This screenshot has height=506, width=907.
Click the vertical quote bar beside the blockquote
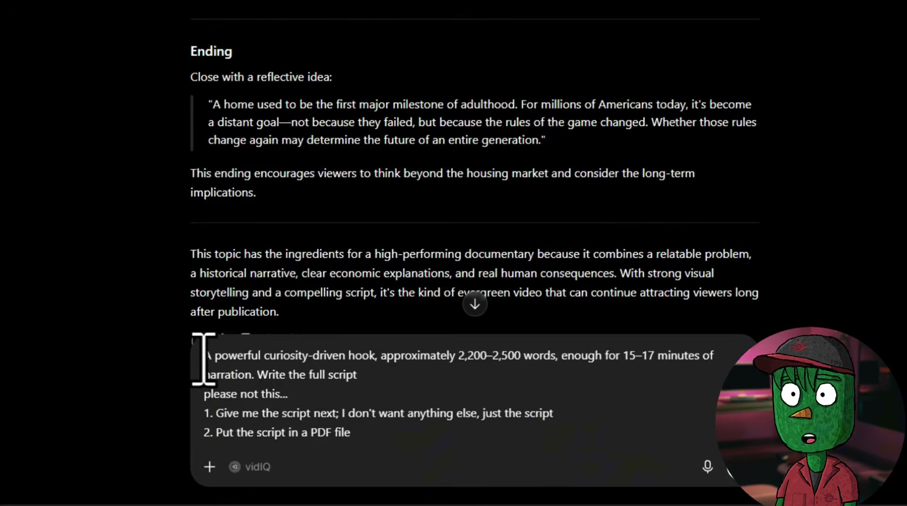click(192, 123)
